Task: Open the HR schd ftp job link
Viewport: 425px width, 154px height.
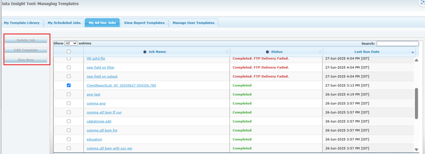Action: [x=96, y=59]
